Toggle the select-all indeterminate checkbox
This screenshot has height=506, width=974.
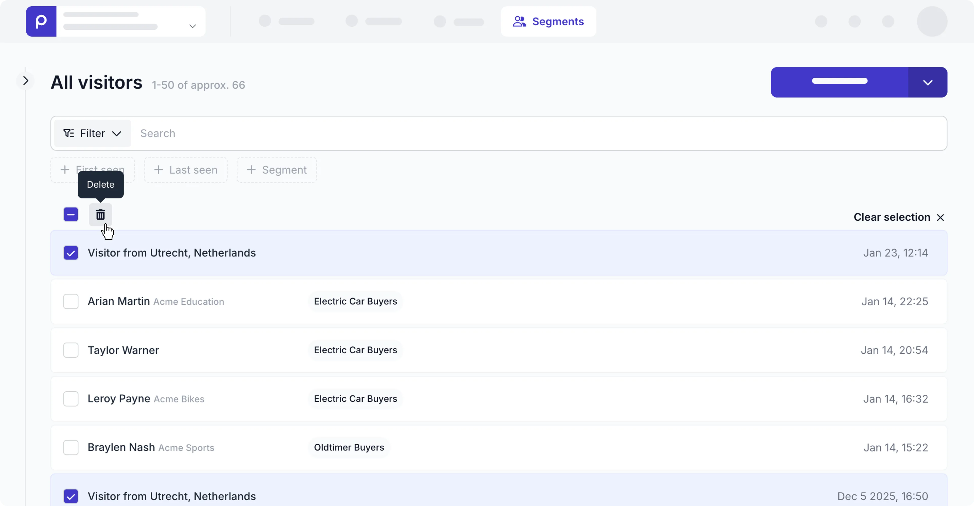click(71, 215)
